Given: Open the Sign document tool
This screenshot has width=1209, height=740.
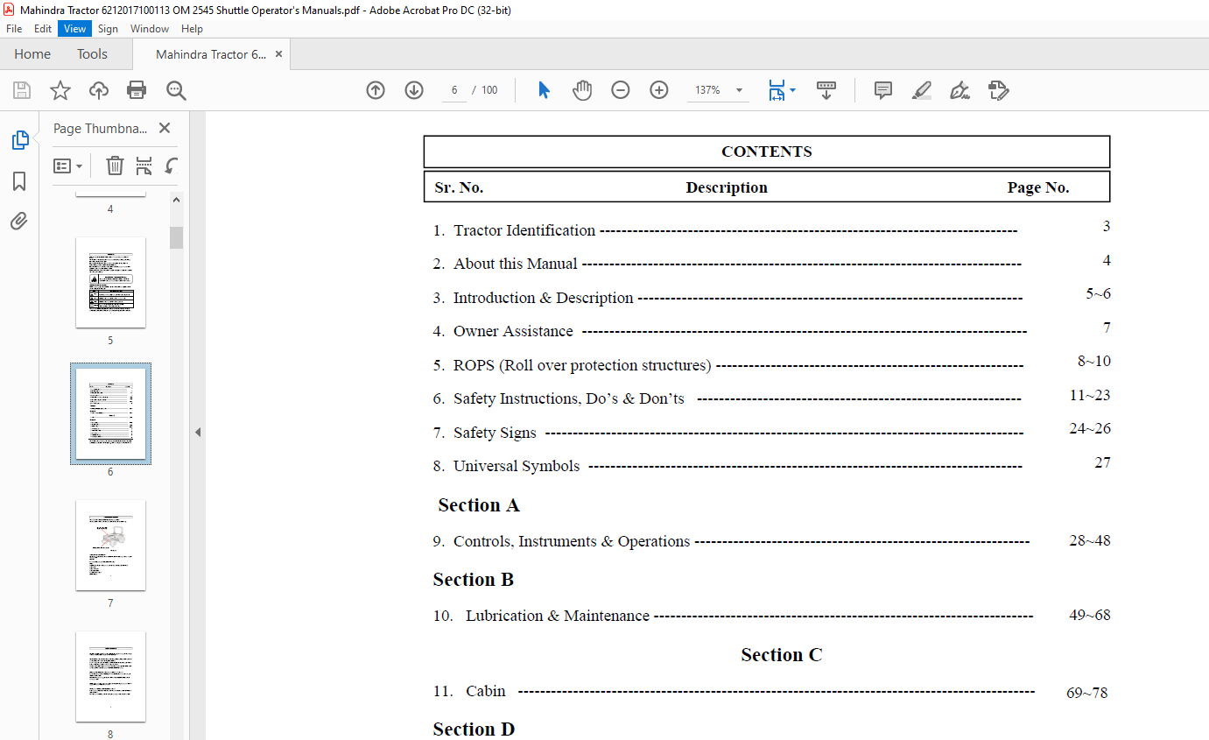Looking at the screenshot, I should coord(959,90).
